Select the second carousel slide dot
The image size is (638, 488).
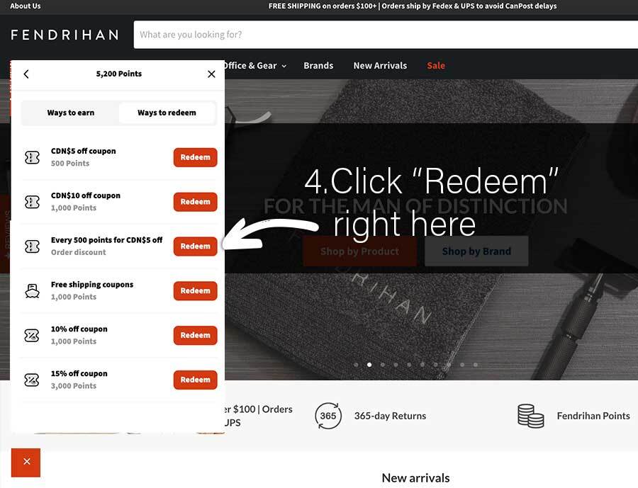369,365
